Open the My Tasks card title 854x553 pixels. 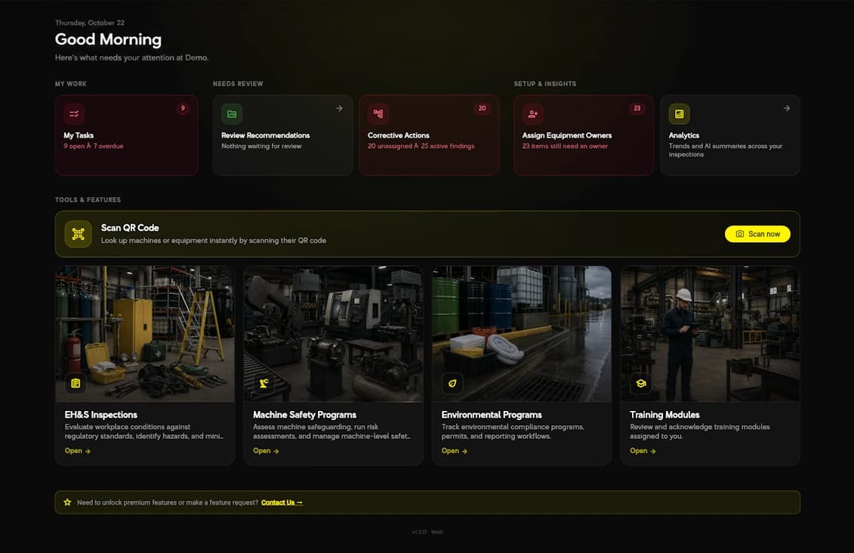pyautogui.click(x=79, y=135)
